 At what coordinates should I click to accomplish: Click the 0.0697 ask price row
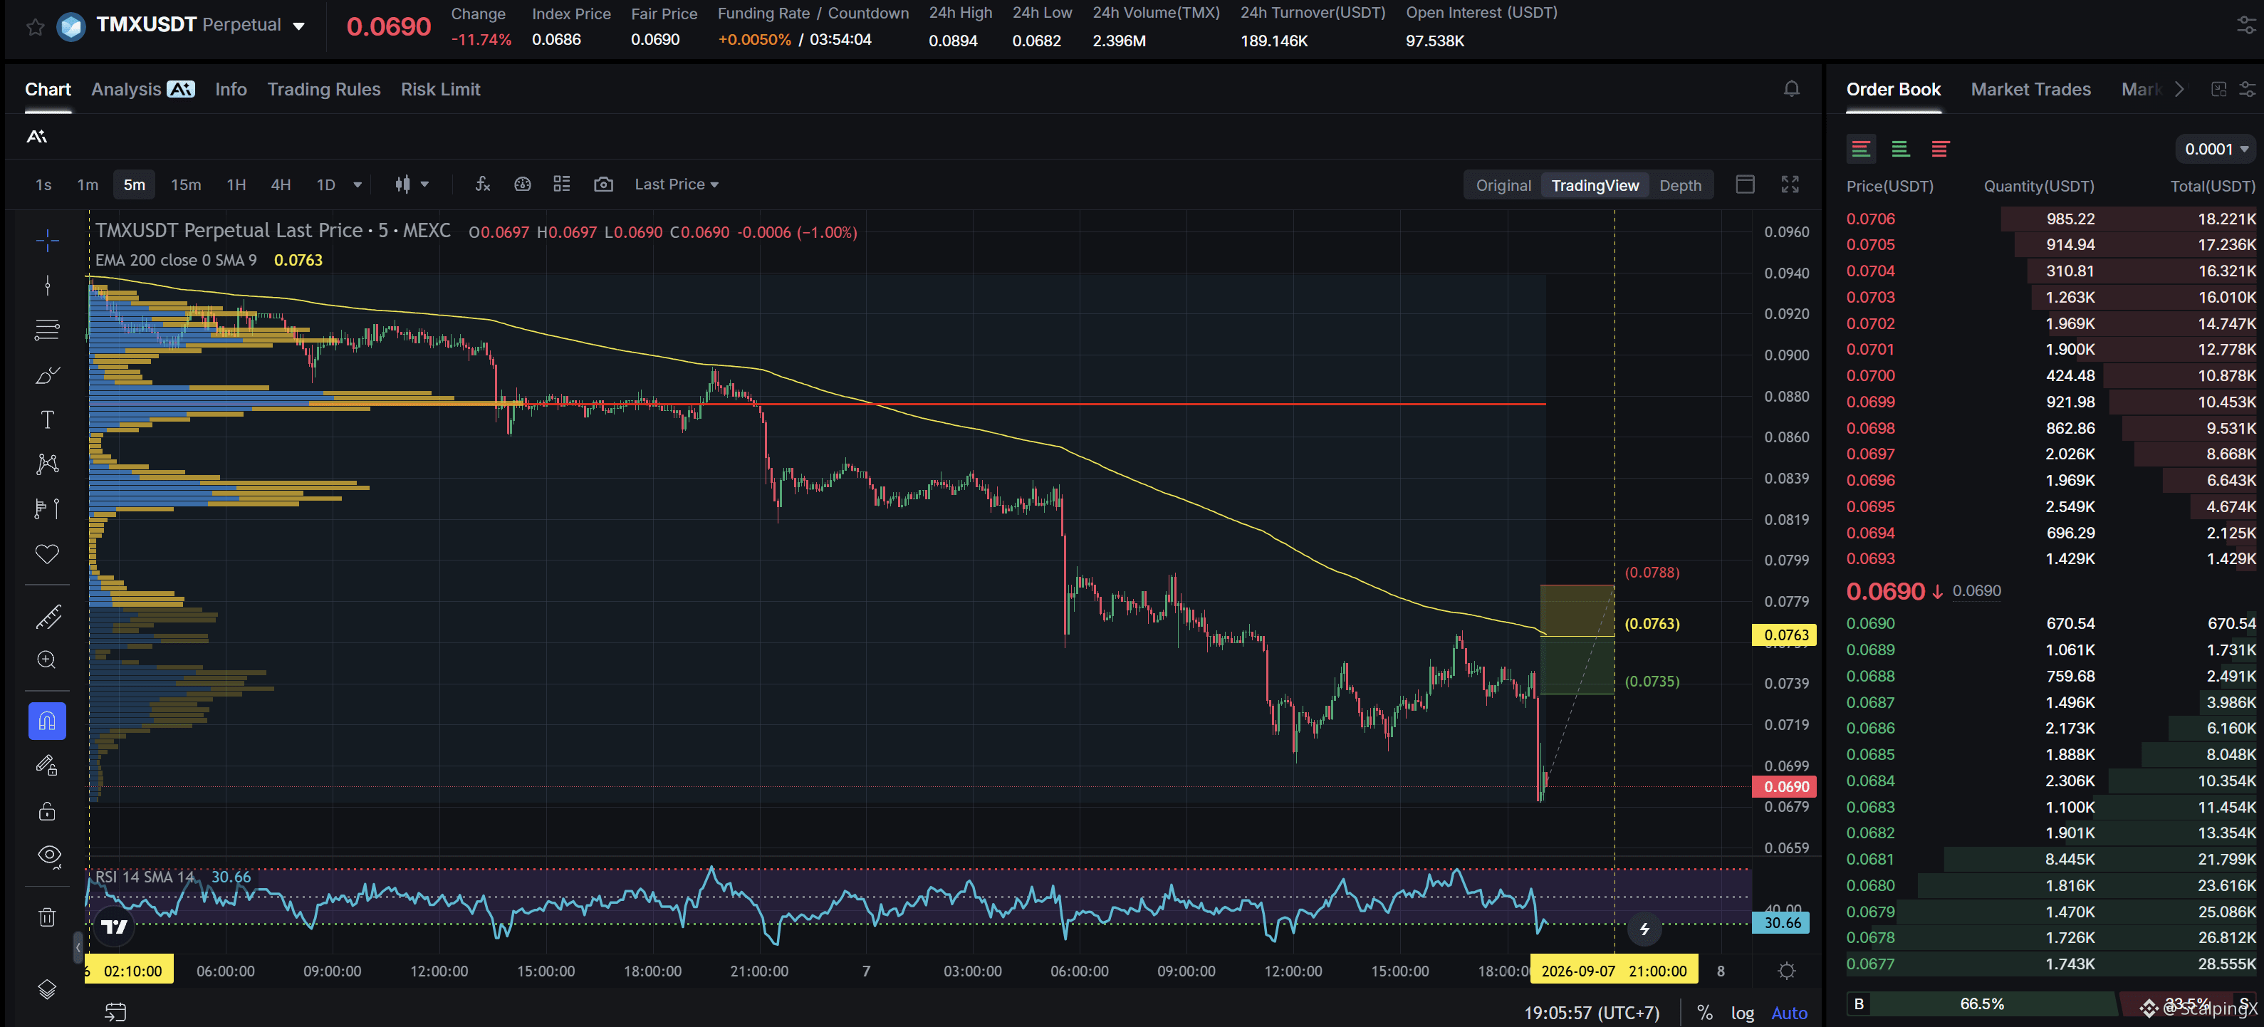[x=2050, y=454]
